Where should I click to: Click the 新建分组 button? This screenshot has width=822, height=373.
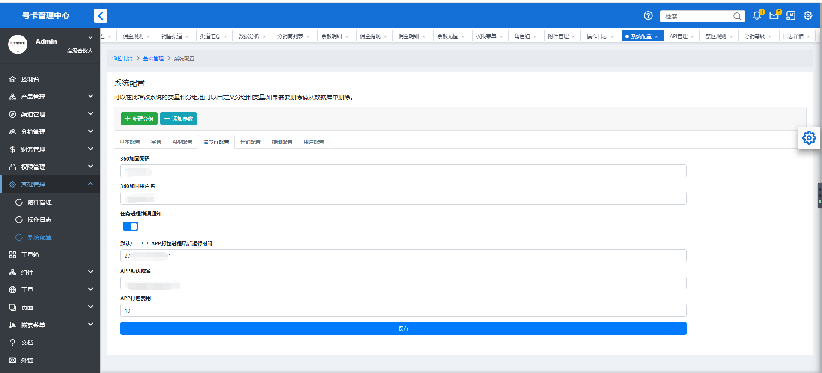pos(139,119)
